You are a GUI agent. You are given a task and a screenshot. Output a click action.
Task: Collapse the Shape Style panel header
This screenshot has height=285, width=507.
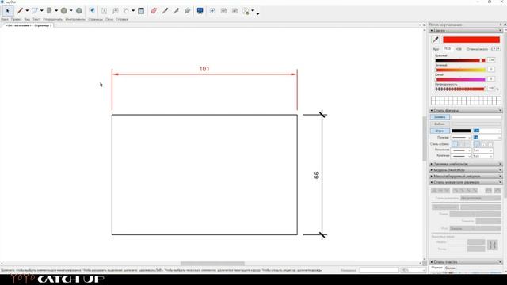(x=466, y=111)
